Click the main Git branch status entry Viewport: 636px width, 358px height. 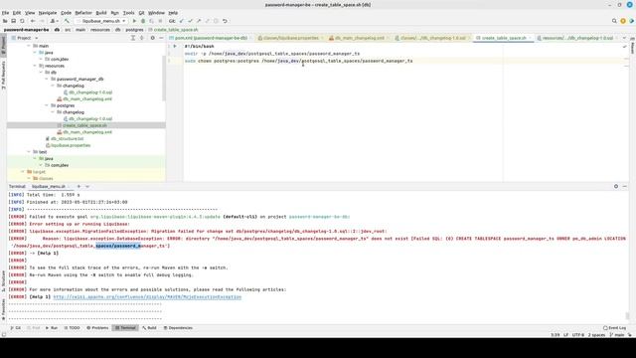pyautogui.click(x=617, y=335)
